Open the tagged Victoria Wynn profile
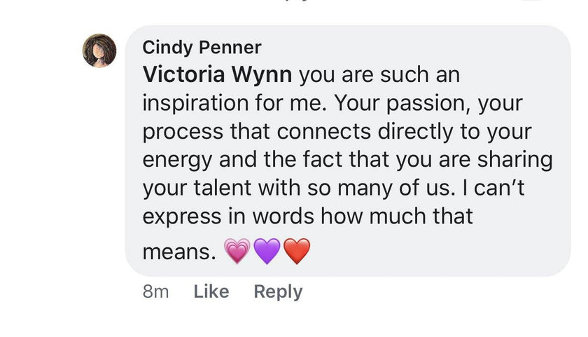Image resolution: width=588 pixels, height=337 pixels. point(217,74)
